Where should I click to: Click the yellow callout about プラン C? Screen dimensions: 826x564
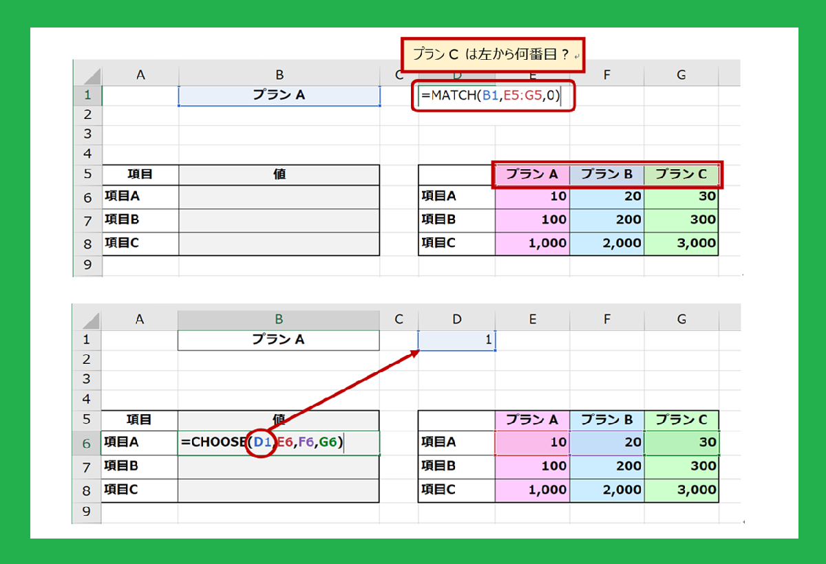coord(492,55)
